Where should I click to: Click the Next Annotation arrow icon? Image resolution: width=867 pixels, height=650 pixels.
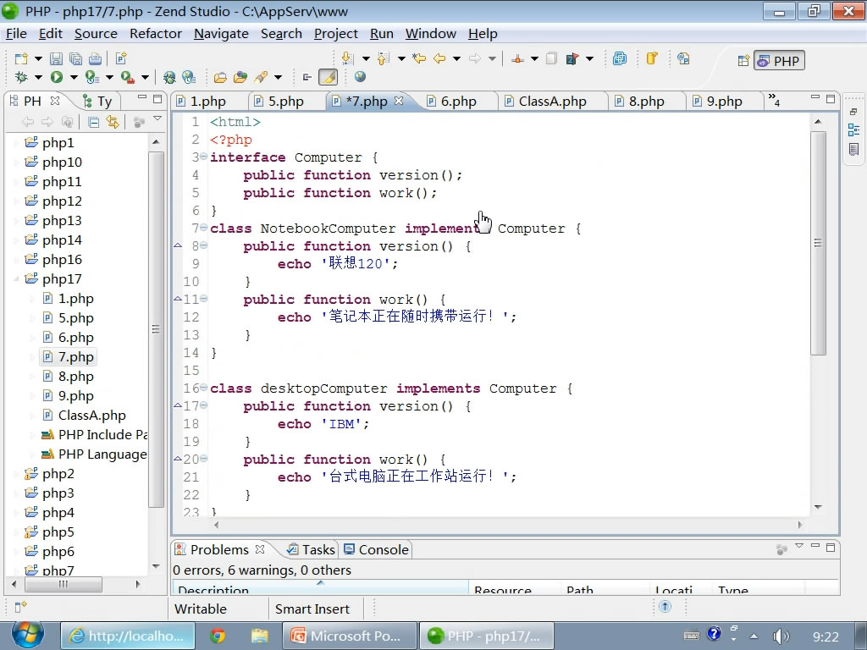point(347,58)
